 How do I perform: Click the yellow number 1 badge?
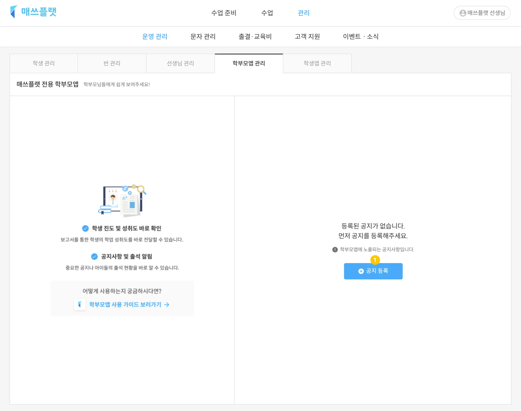375,260
